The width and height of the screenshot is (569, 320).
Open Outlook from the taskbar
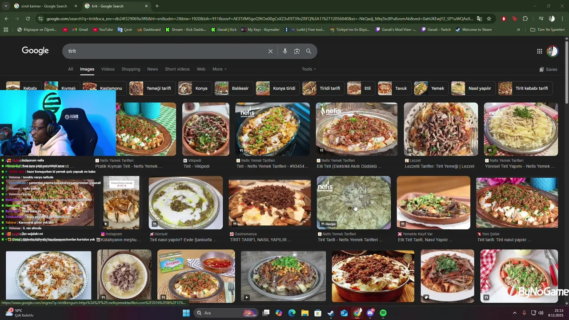(x=344, y=313)
